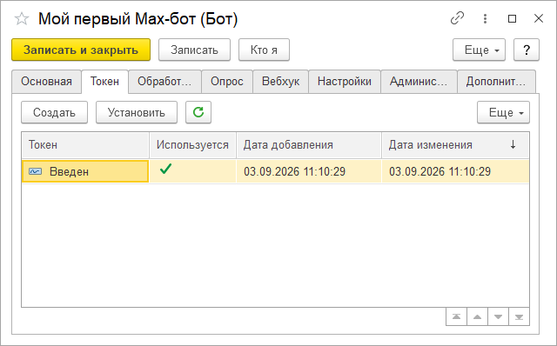Screen dimensions: 557x346
Task: Click Создать to add a token
Action: pyautogui.click(x=54, y=112)
